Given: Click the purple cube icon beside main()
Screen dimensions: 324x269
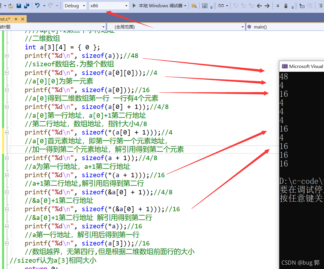Looking at the screenshot, I should click(x=249, y=27).
